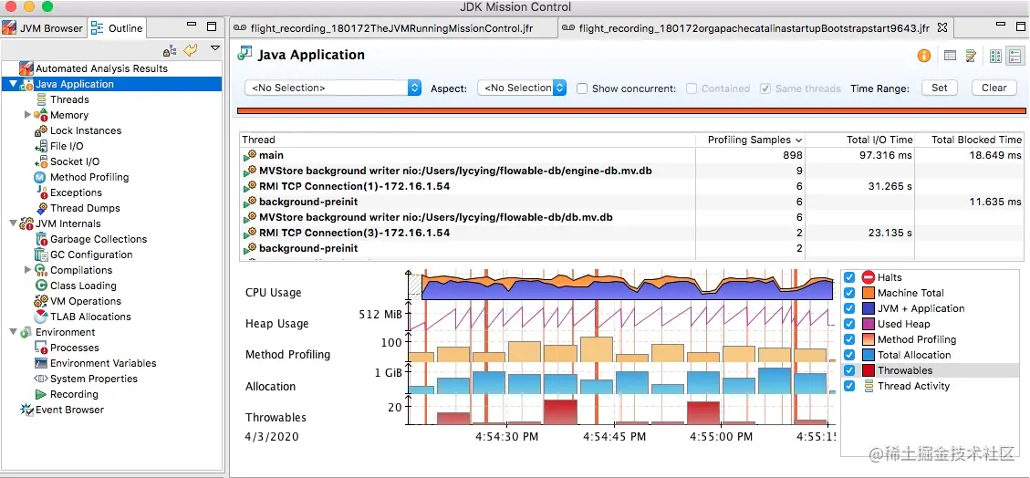Image resolution: width=1030 pixels, height=478 pixels.
Task: Click the Exceptions icon
Action: pyautogui.click(x=41, y=192)
